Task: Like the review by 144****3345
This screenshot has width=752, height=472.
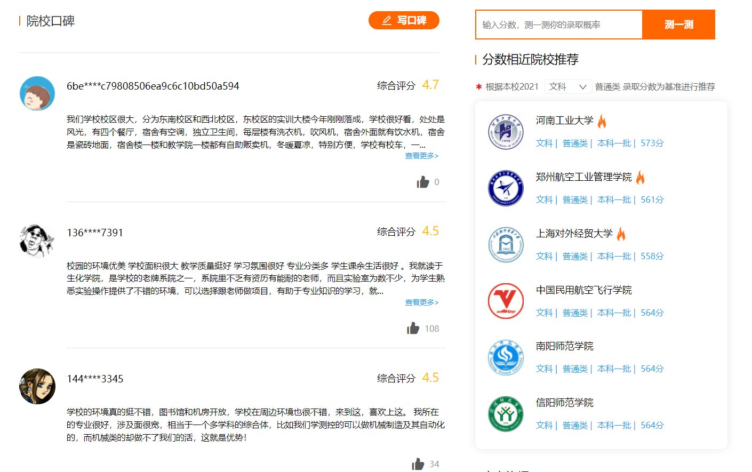Action: point(418,463)
